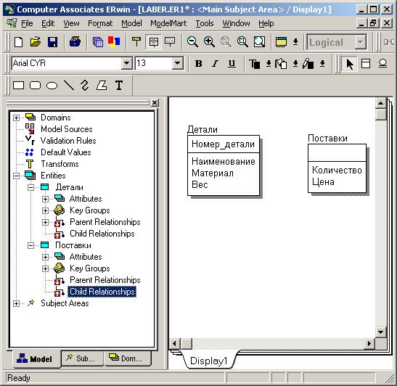Select Validation Rules in the tree
This screenshot has height=386, width=397.
pyautogui.click(x=68, y=141)
